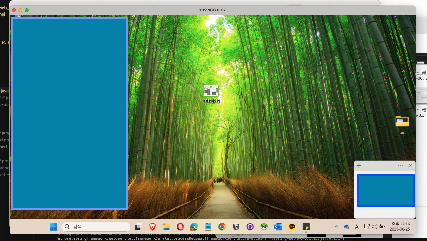The width and height of the screenshot is (427, 241).
Task: Open the sticky note three-dot menu
Action: click(x=400, y=166)
